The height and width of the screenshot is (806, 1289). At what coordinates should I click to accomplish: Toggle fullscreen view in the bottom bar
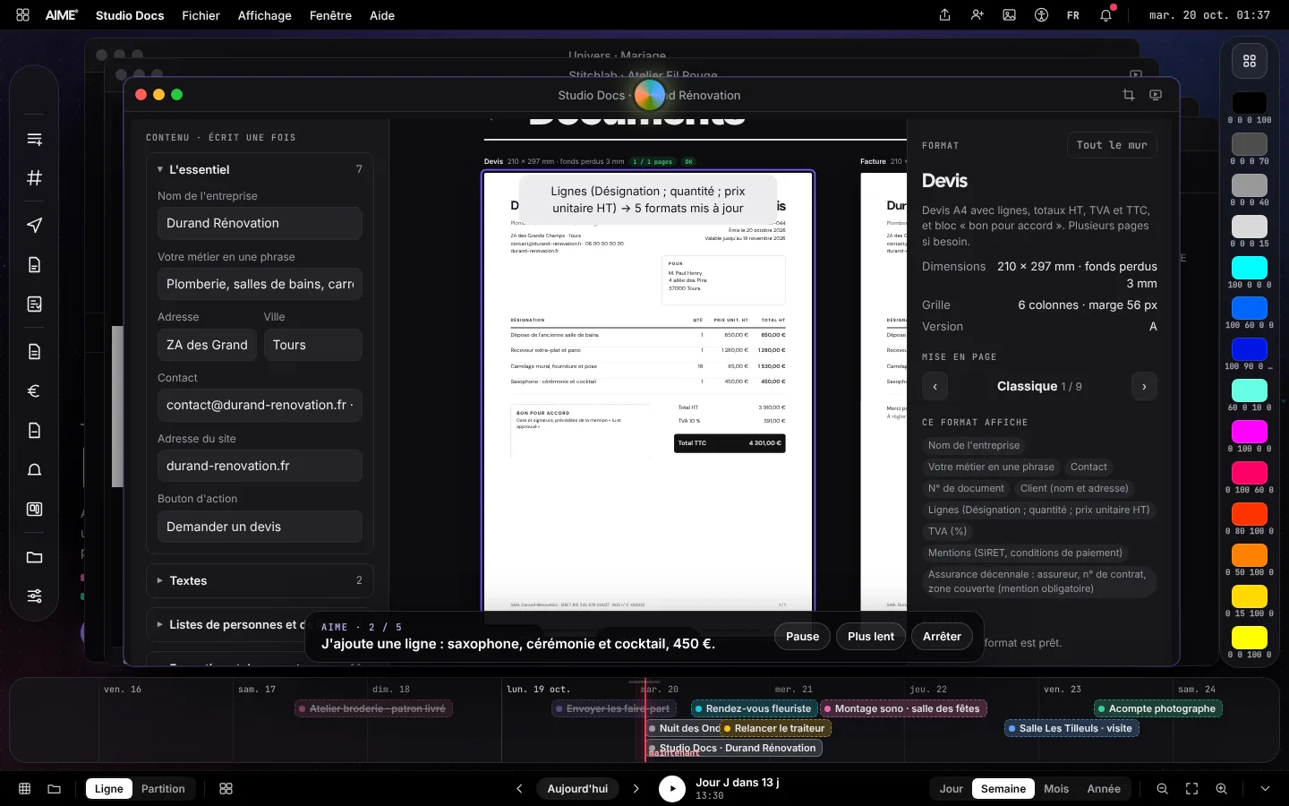point(1191,789)
